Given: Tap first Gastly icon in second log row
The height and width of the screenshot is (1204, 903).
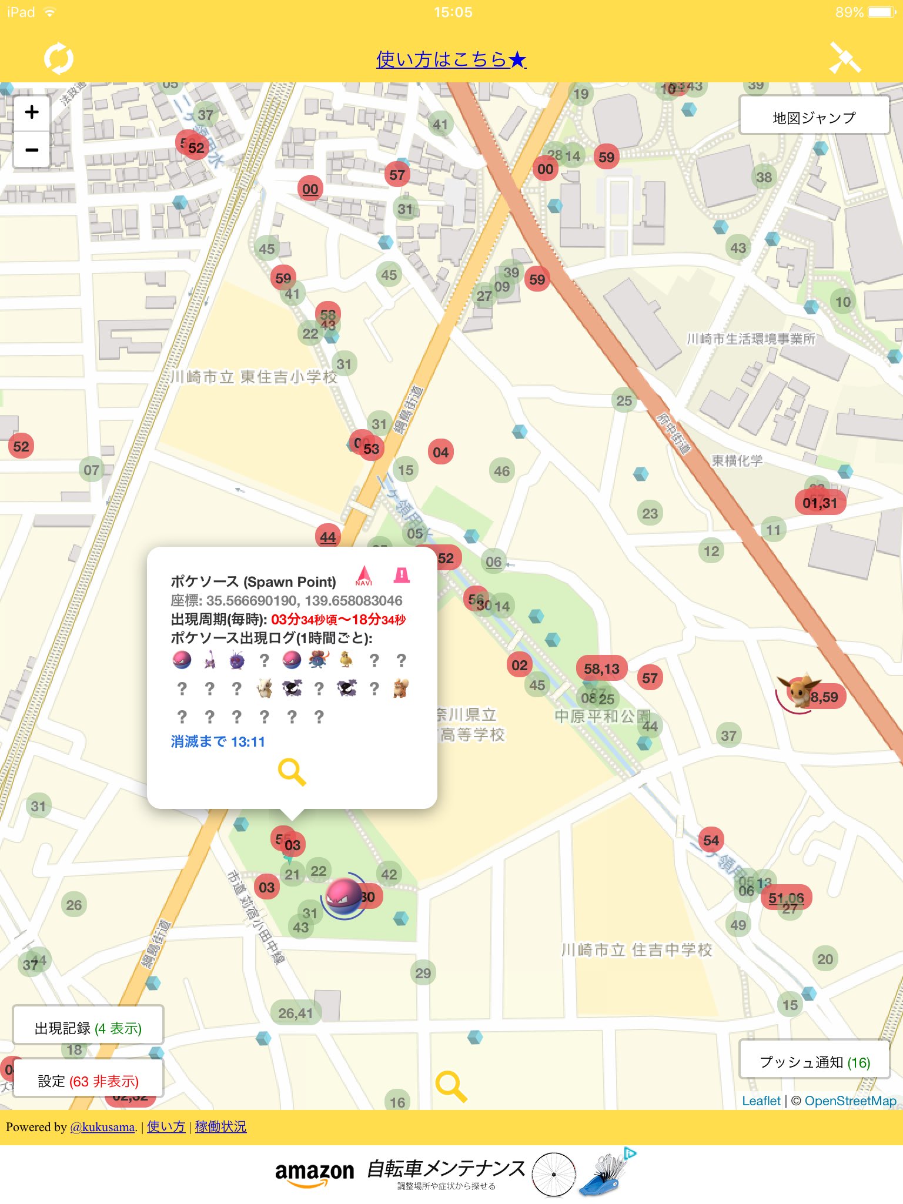Looking at the screenshot, I should coord(292,688).
